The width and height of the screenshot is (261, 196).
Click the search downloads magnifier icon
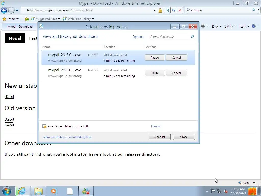192,36
